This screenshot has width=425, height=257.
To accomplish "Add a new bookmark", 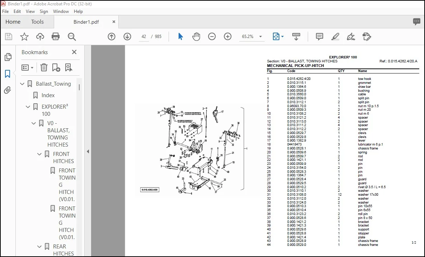I will (x=56, y=67).
